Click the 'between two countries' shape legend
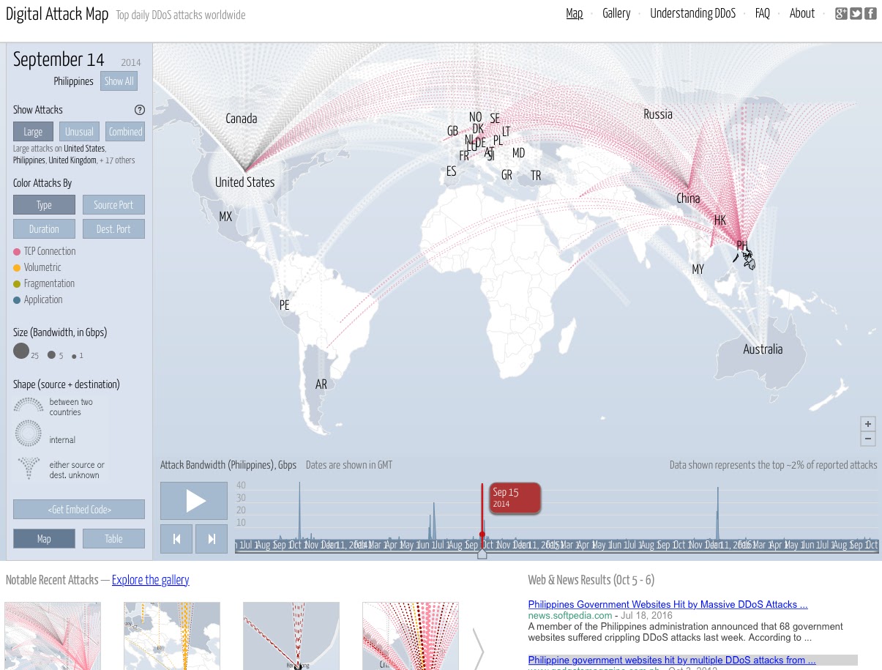This screenshot has height=670, width=882. click(29, 406)
